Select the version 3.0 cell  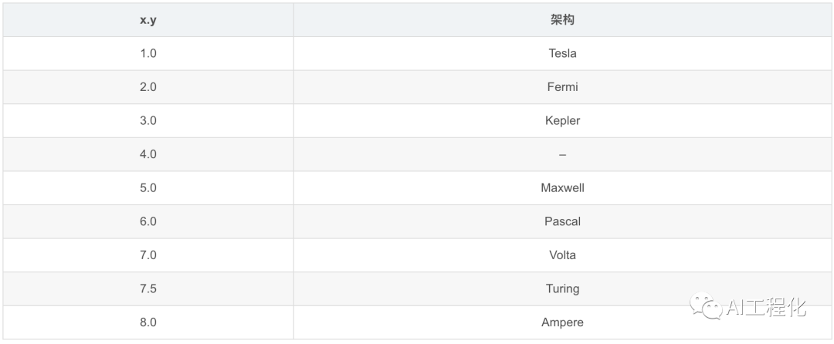[148, 120]
